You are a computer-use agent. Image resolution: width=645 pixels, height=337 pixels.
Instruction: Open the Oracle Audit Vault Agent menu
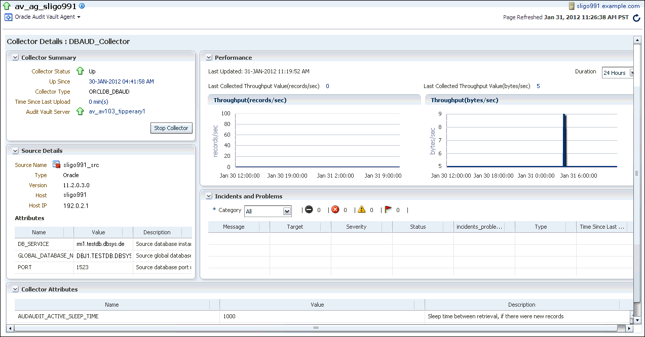pyautogui.click(x=48, y=17)
